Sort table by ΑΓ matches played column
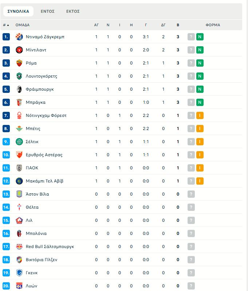This screenshot has width=248, height=291. [96, 25]
